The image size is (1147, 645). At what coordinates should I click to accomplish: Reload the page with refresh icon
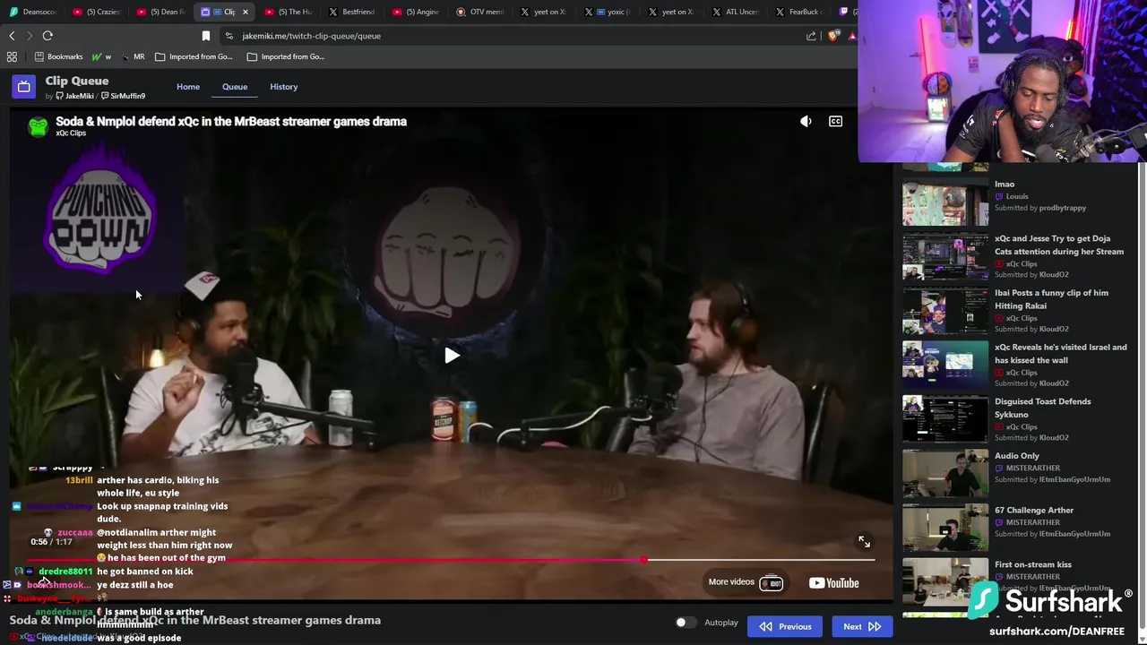(47, 36)
